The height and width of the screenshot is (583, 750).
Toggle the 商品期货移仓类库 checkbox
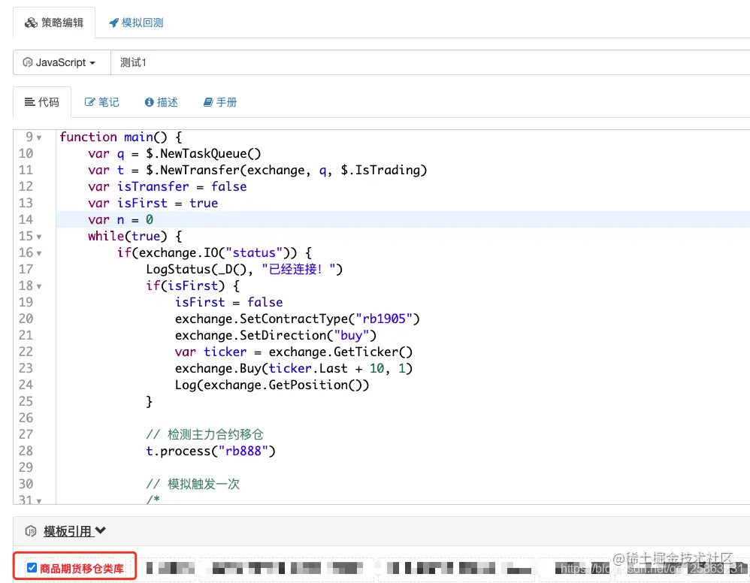point(32,568)
